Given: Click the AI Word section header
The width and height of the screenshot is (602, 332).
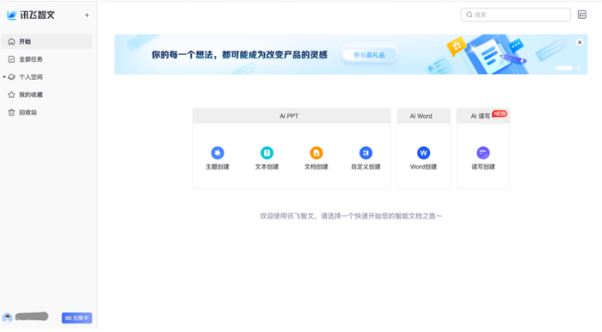Looking at the screenshot, I should [423, 116].
